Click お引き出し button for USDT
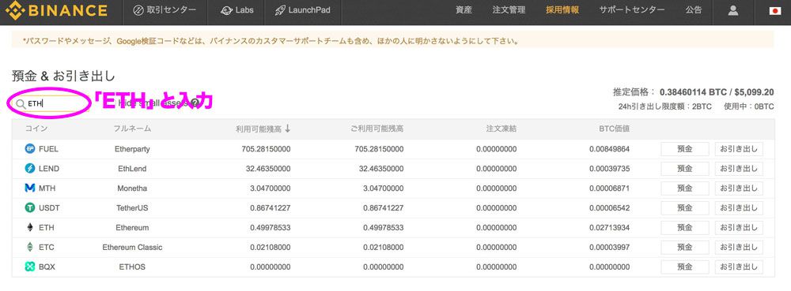The width and height of the screenshot is (791, 291). [x=739, y=207]
